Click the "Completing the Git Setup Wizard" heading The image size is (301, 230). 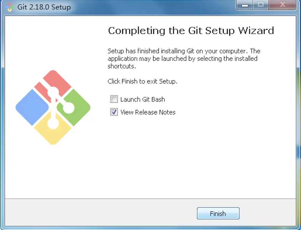coord(191,31)
